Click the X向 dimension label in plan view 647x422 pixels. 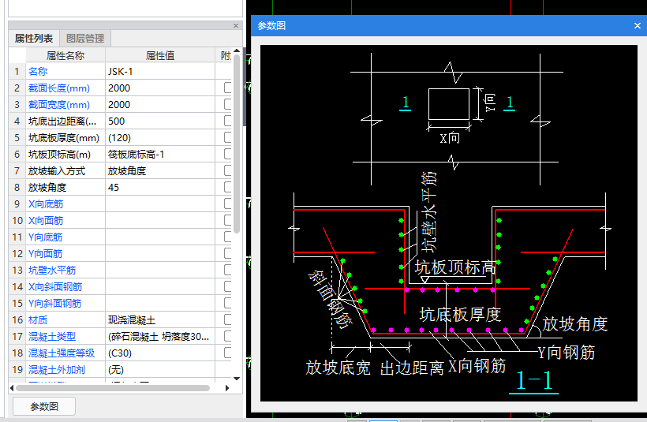[450, 138]
